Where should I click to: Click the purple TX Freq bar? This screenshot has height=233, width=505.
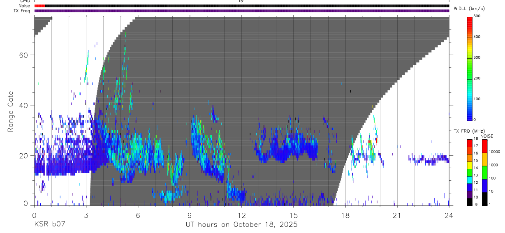[x=241, y=11]
